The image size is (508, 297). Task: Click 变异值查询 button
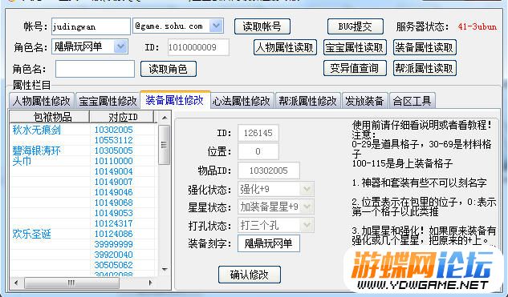pos(355,68)
